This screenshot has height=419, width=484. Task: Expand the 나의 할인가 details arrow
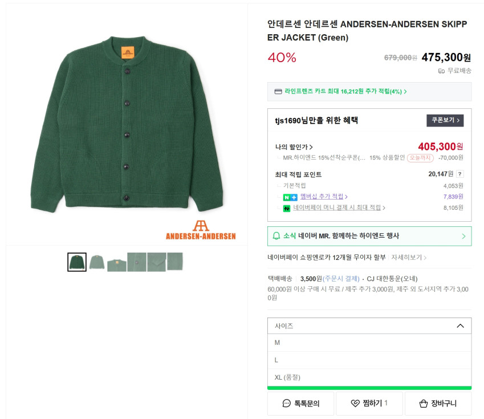[311, 147]
